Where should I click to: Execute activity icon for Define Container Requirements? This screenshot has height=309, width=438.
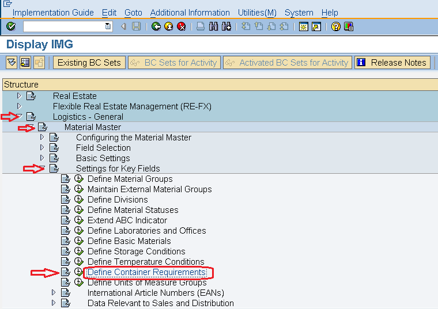pos(79,272)
